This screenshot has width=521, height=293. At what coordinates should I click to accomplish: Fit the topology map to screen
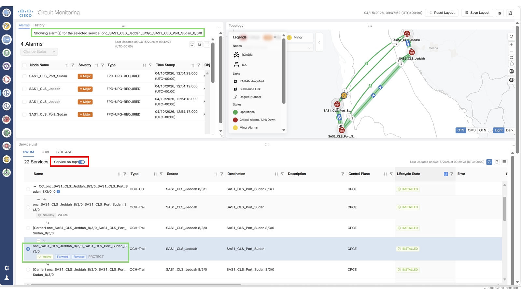pyautogui.click(x=512, y=57)
